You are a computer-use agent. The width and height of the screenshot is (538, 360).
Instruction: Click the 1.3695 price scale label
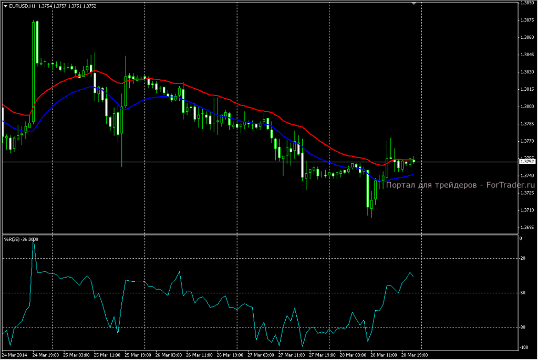point(526,228)
